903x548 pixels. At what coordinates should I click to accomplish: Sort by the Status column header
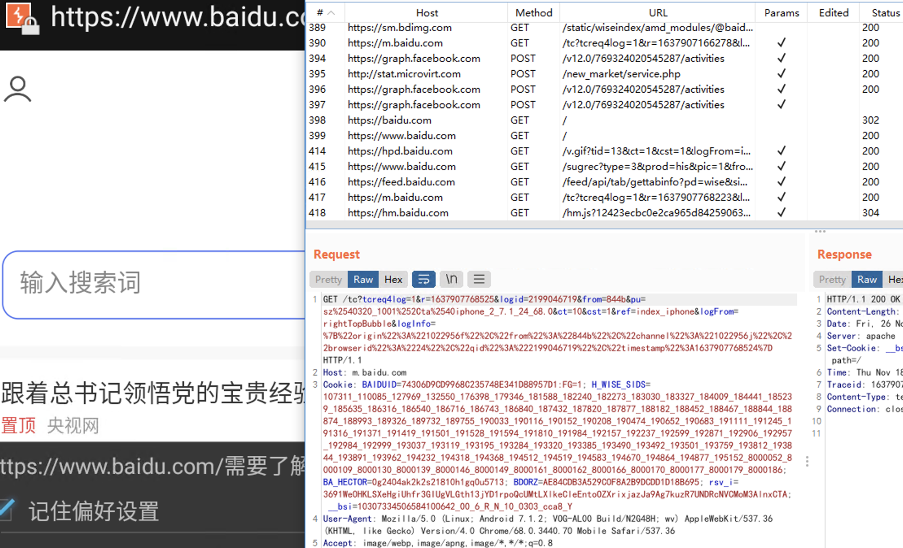882,13
